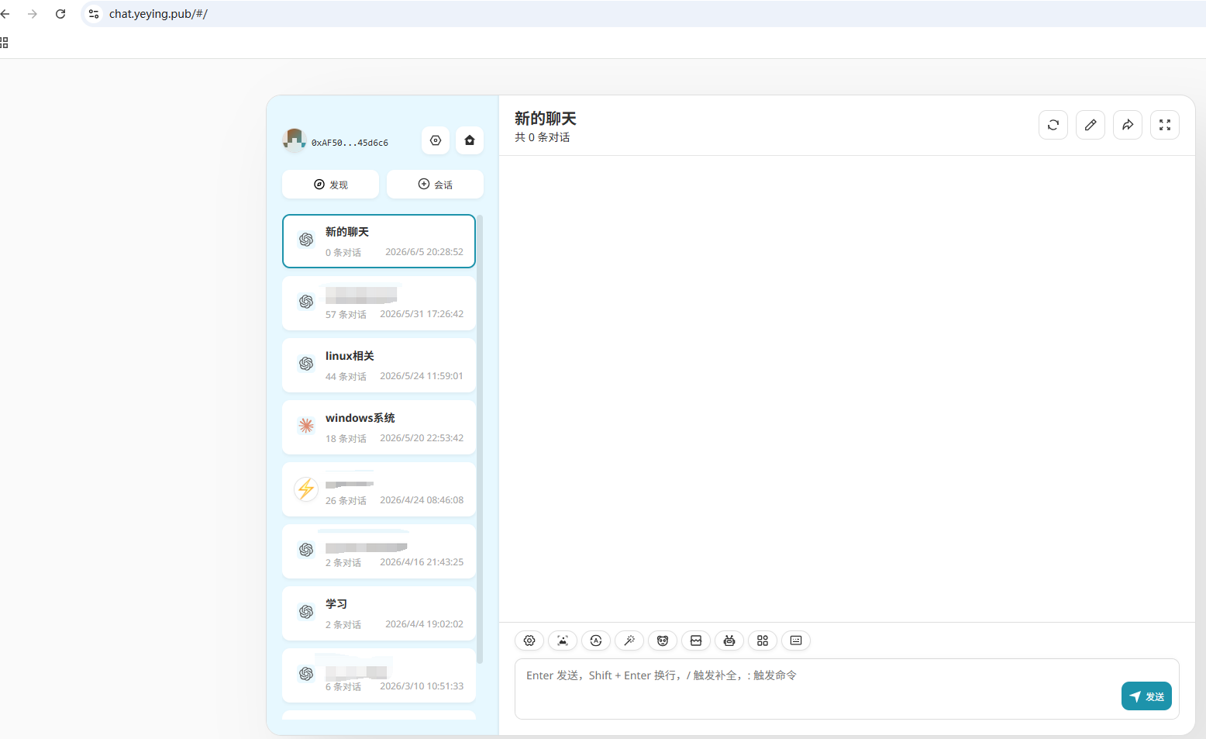Click the image upload icon above input

click(563, 641)
